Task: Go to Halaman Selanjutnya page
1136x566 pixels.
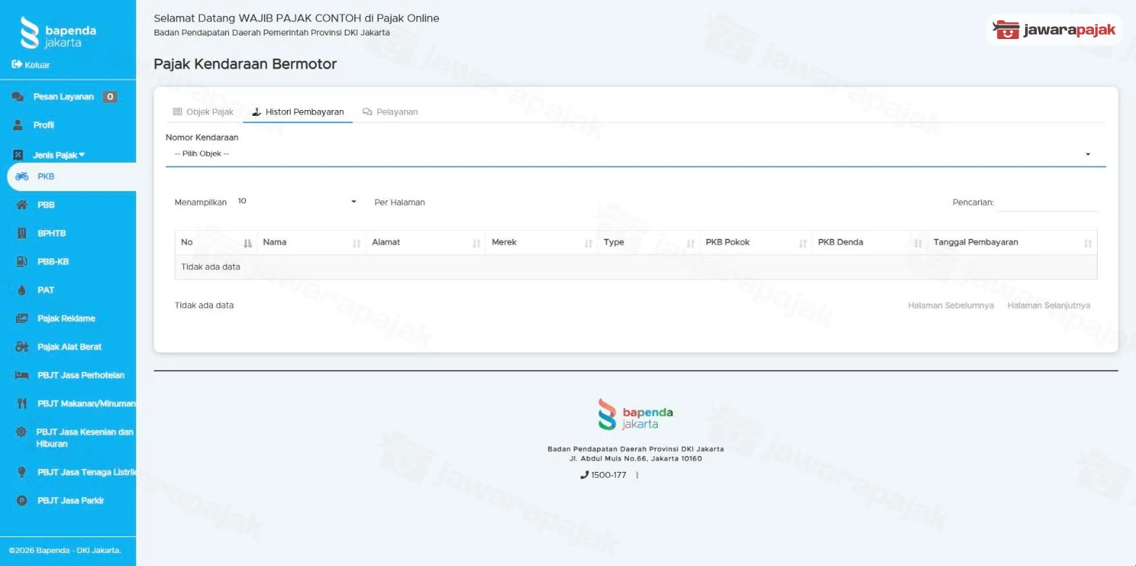Action: (1048, 305)
